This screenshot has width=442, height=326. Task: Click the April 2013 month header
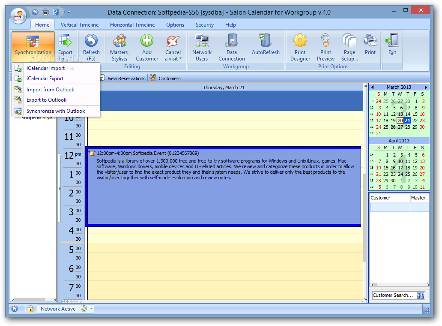pyautogui.click(x=399, y=141)
